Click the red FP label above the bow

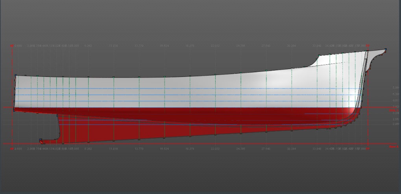[x=368, y=46]
